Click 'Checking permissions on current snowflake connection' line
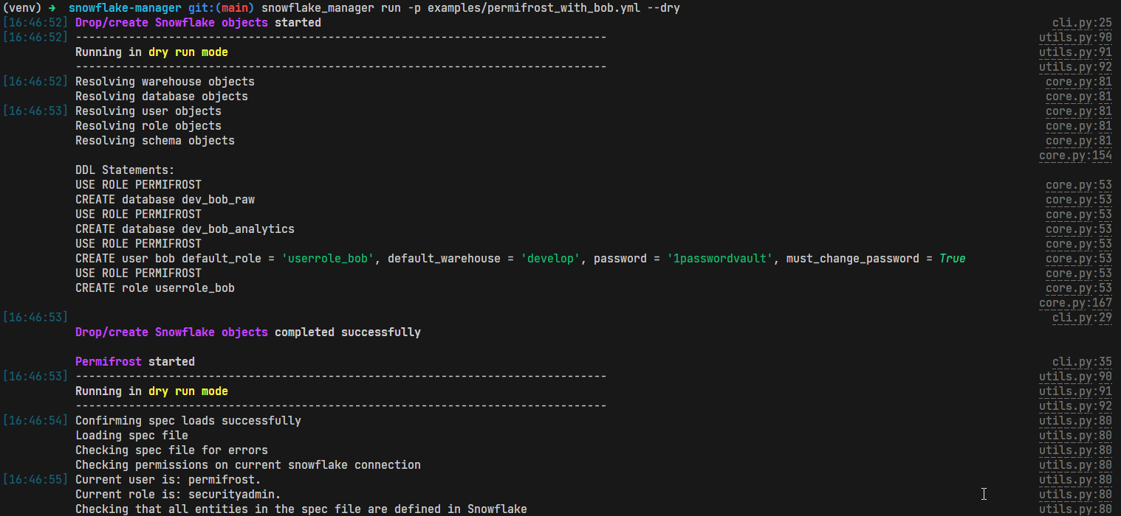The image size is (1121, 516). click(x=248, y=465)
